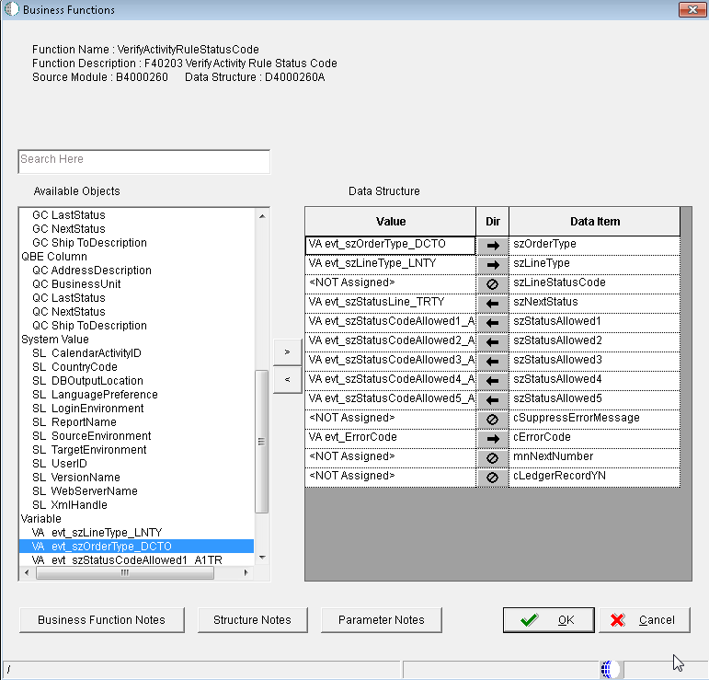Select VA evt_szOrderType_DCTO in Available Objects

tap(136, 546)
